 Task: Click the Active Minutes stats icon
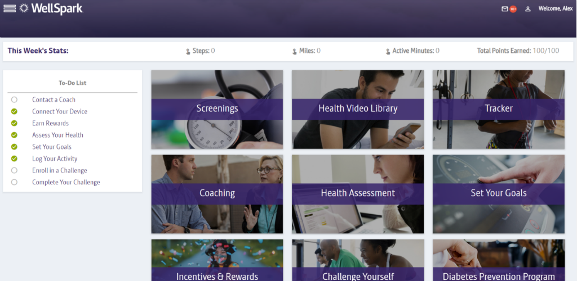click(x=388, y=51)
